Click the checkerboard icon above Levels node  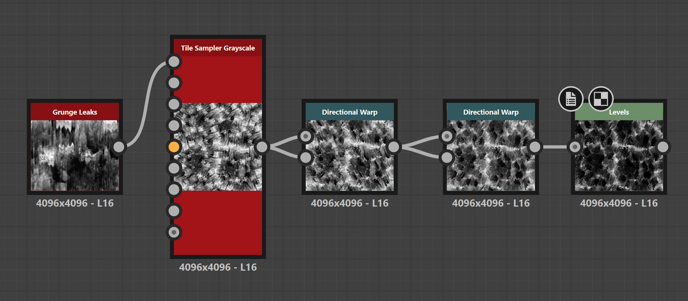tap(601, 99)
